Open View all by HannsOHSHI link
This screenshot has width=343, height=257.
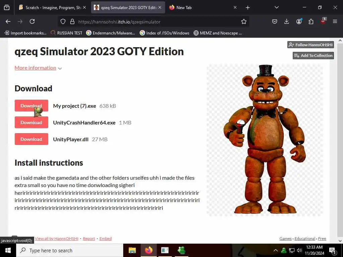point(56,238)
